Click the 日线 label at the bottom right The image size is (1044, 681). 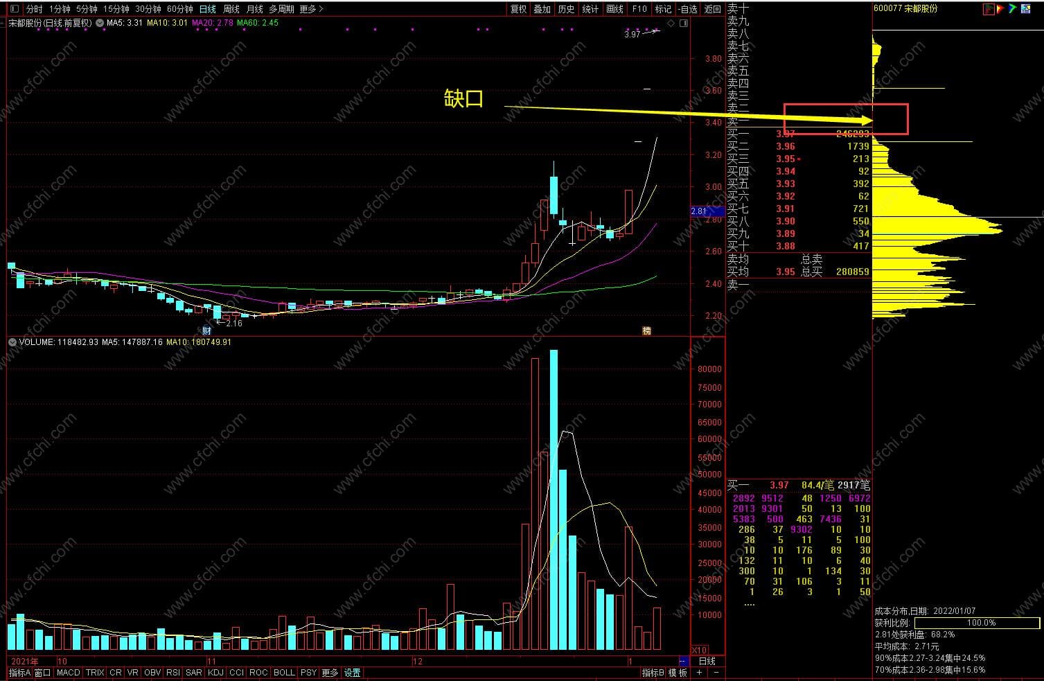click(707, 661)
